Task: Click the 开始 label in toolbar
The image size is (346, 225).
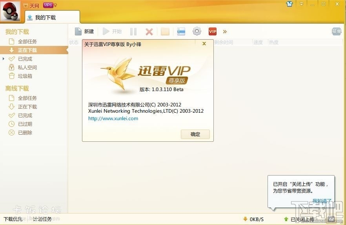Action: click(x=117, y=31)
